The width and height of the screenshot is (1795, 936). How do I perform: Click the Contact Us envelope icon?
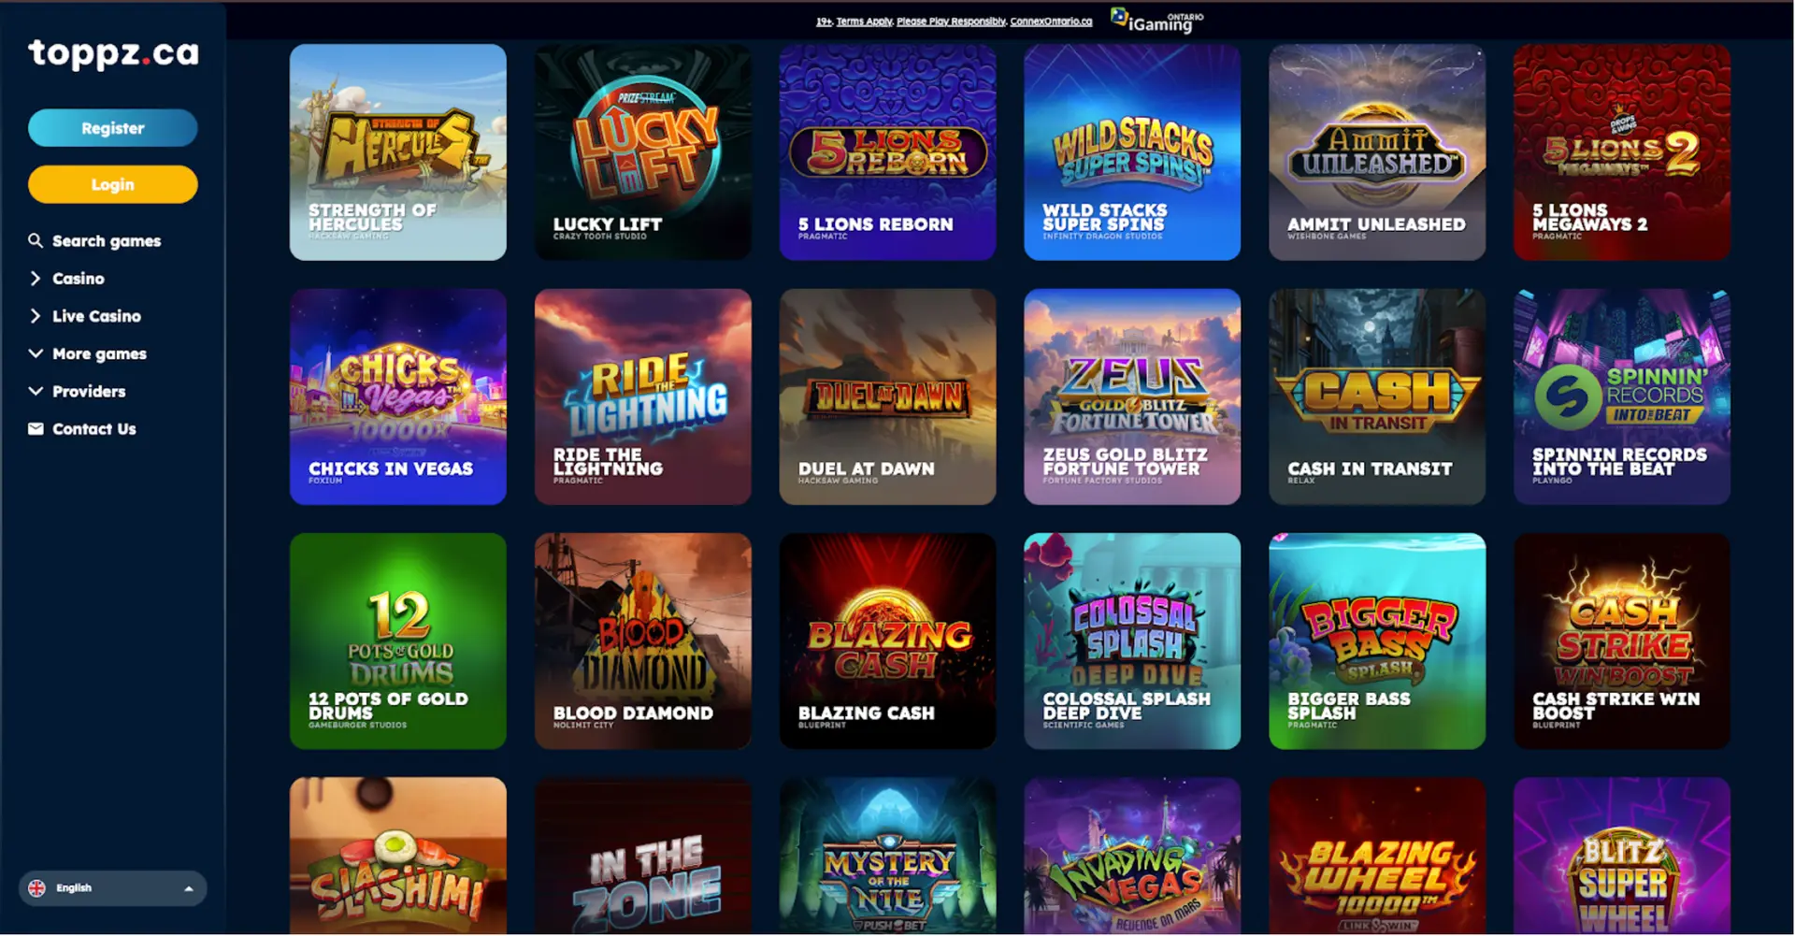coord(36,428)
